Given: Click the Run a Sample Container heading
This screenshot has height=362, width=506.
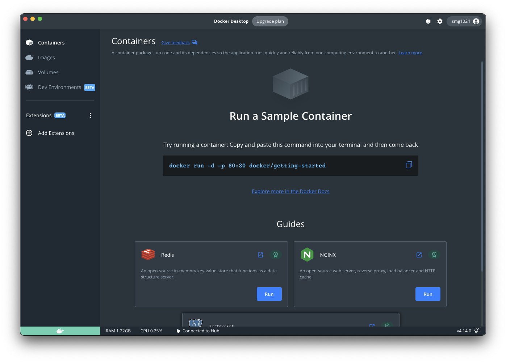Looking at the screenshot, I should click(290, 116).
